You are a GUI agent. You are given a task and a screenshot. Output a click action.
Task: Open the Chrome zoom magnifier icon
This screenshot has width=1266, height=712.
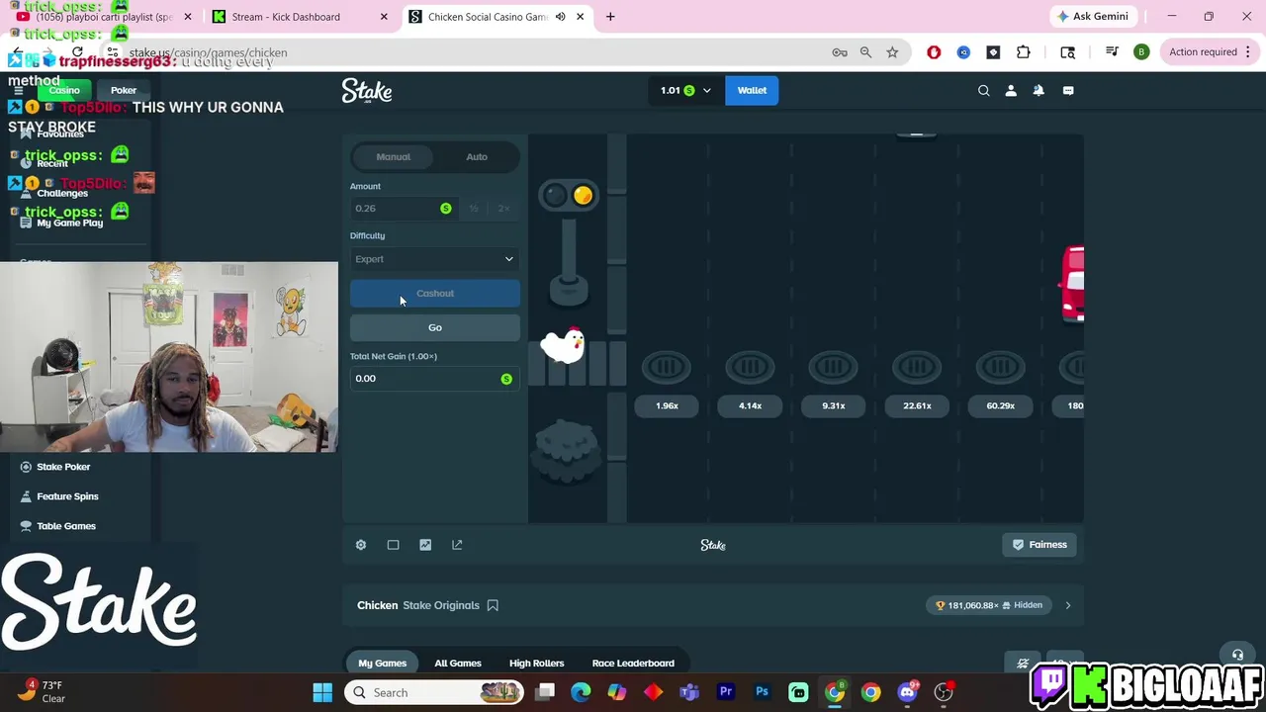tap(865, 52)
